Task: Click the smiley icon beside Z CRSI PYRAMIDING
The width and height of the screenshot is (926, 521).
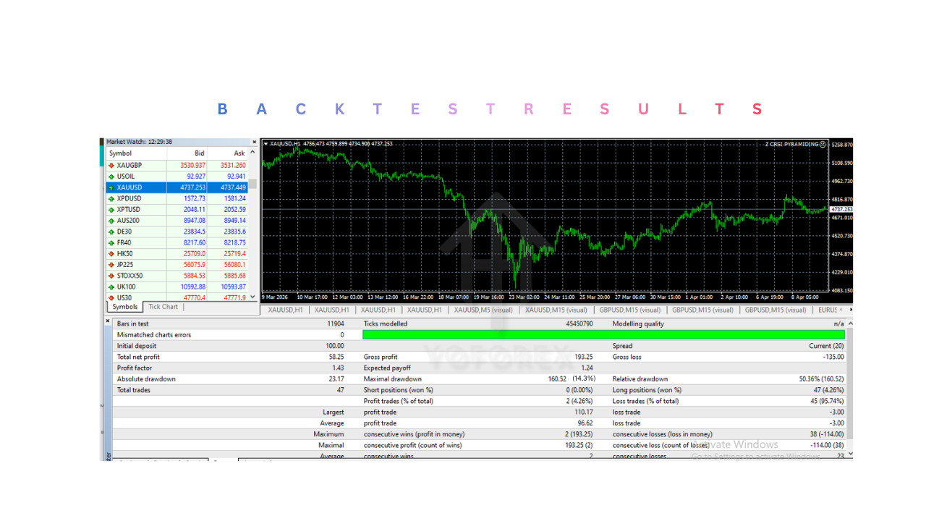Action: 823,144
